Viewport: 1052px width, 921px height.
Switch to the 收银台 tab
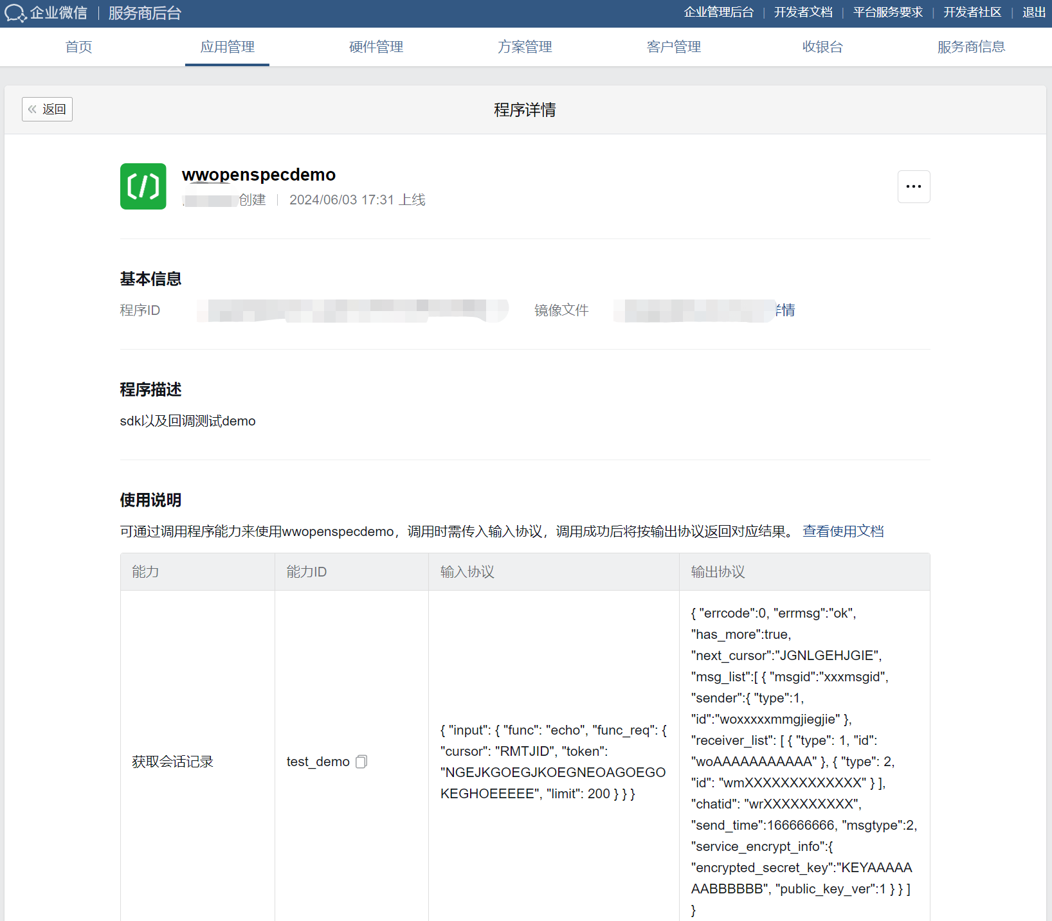(822, 47)
